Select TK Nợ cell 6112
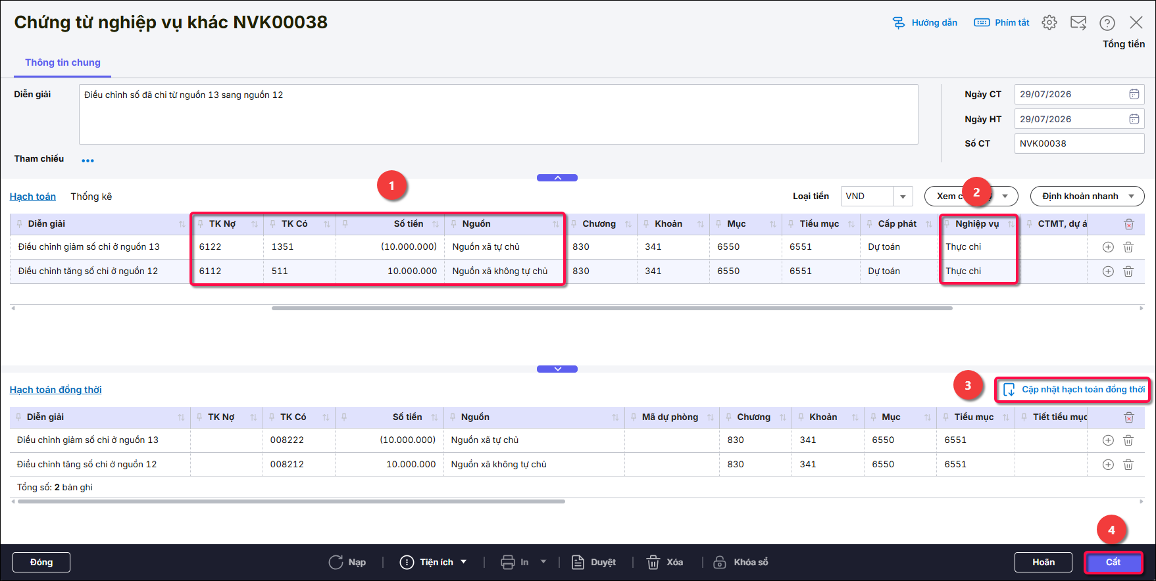 (227, 271)
